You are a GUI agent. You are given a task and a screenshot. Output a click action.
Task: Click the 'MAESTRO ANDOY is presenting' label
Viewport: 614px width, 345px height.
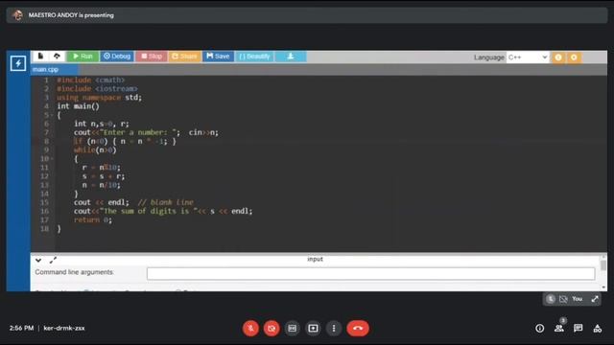tap(71, 15)
